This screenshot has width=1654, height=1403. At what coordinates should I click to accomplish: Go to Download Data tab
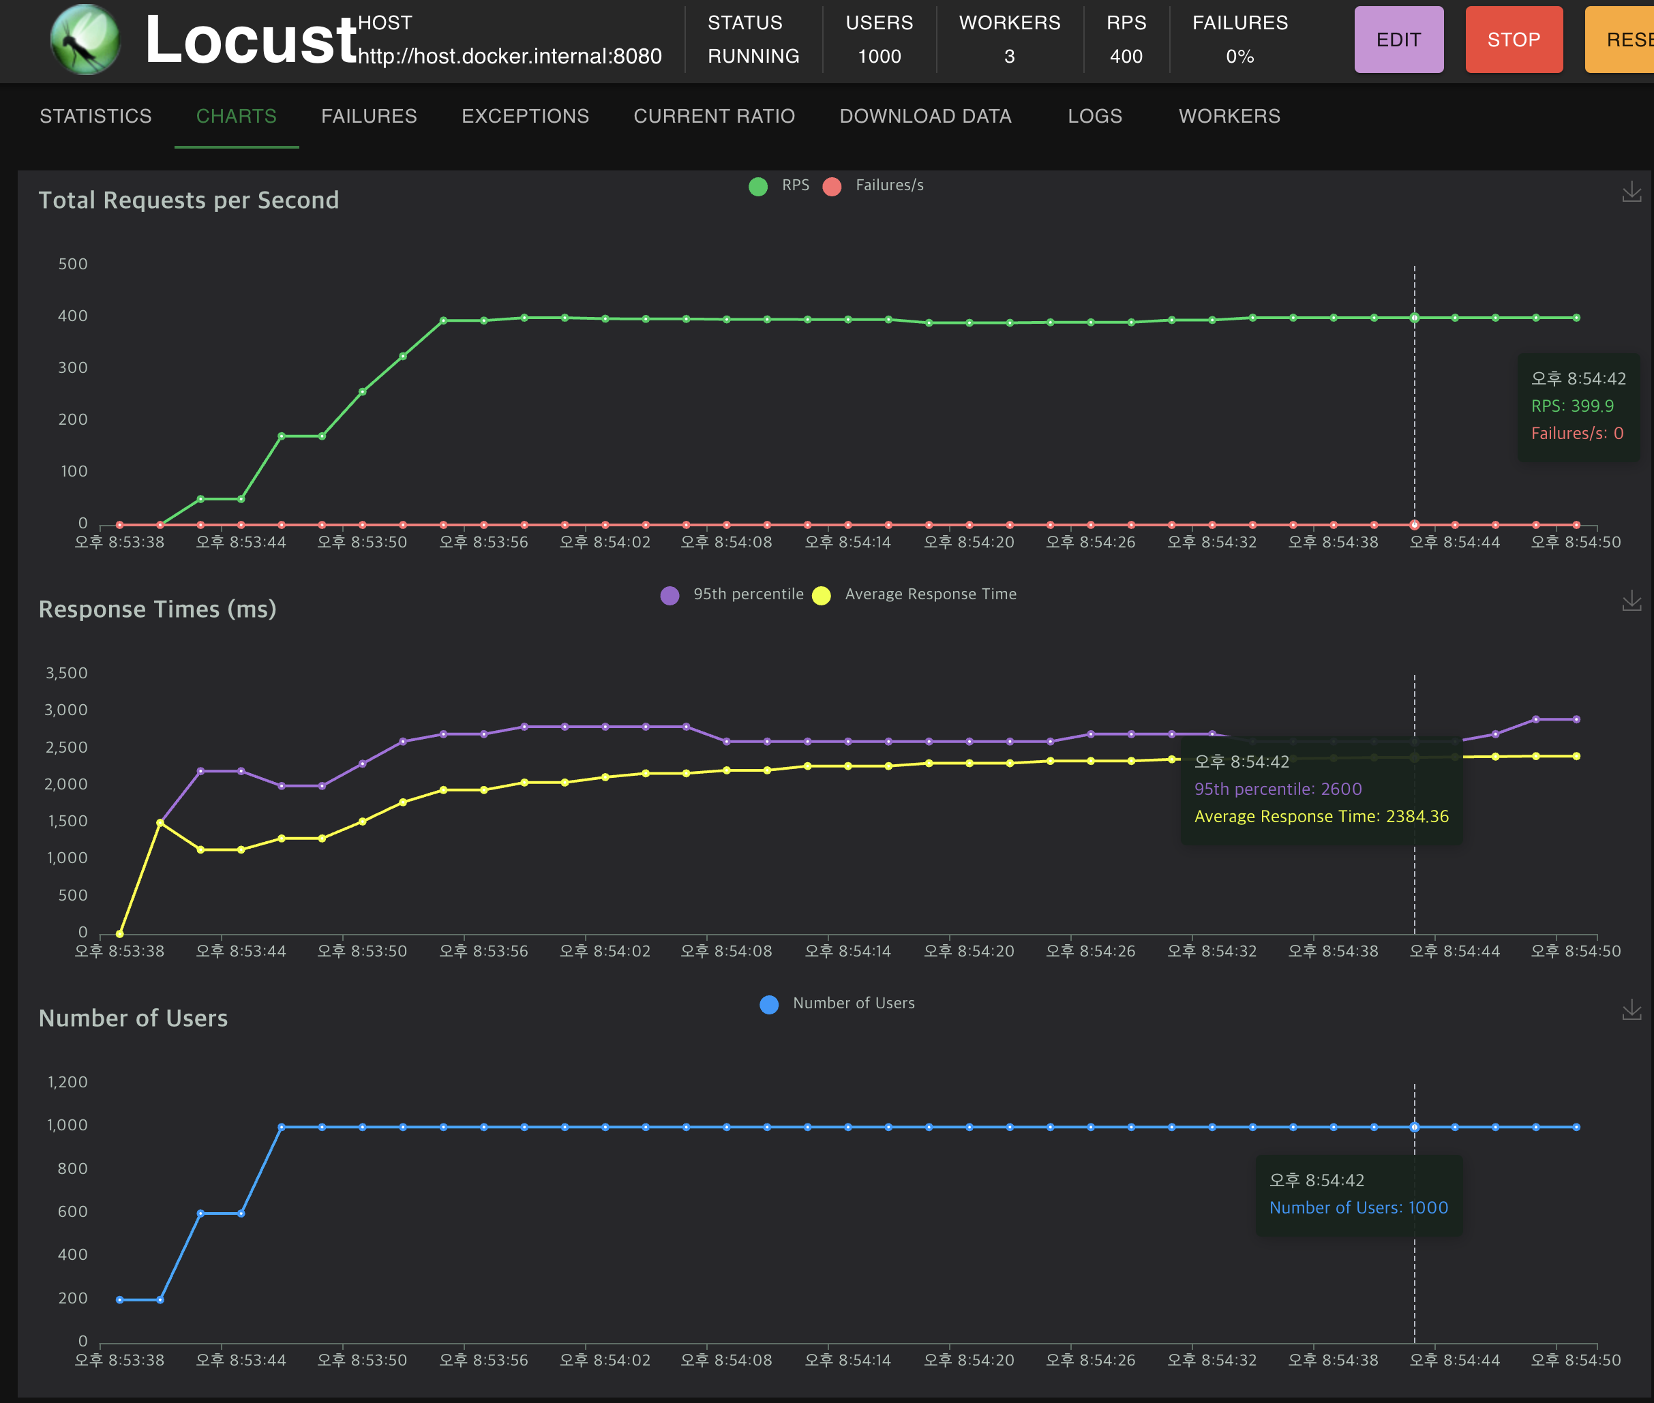(924, 116)
